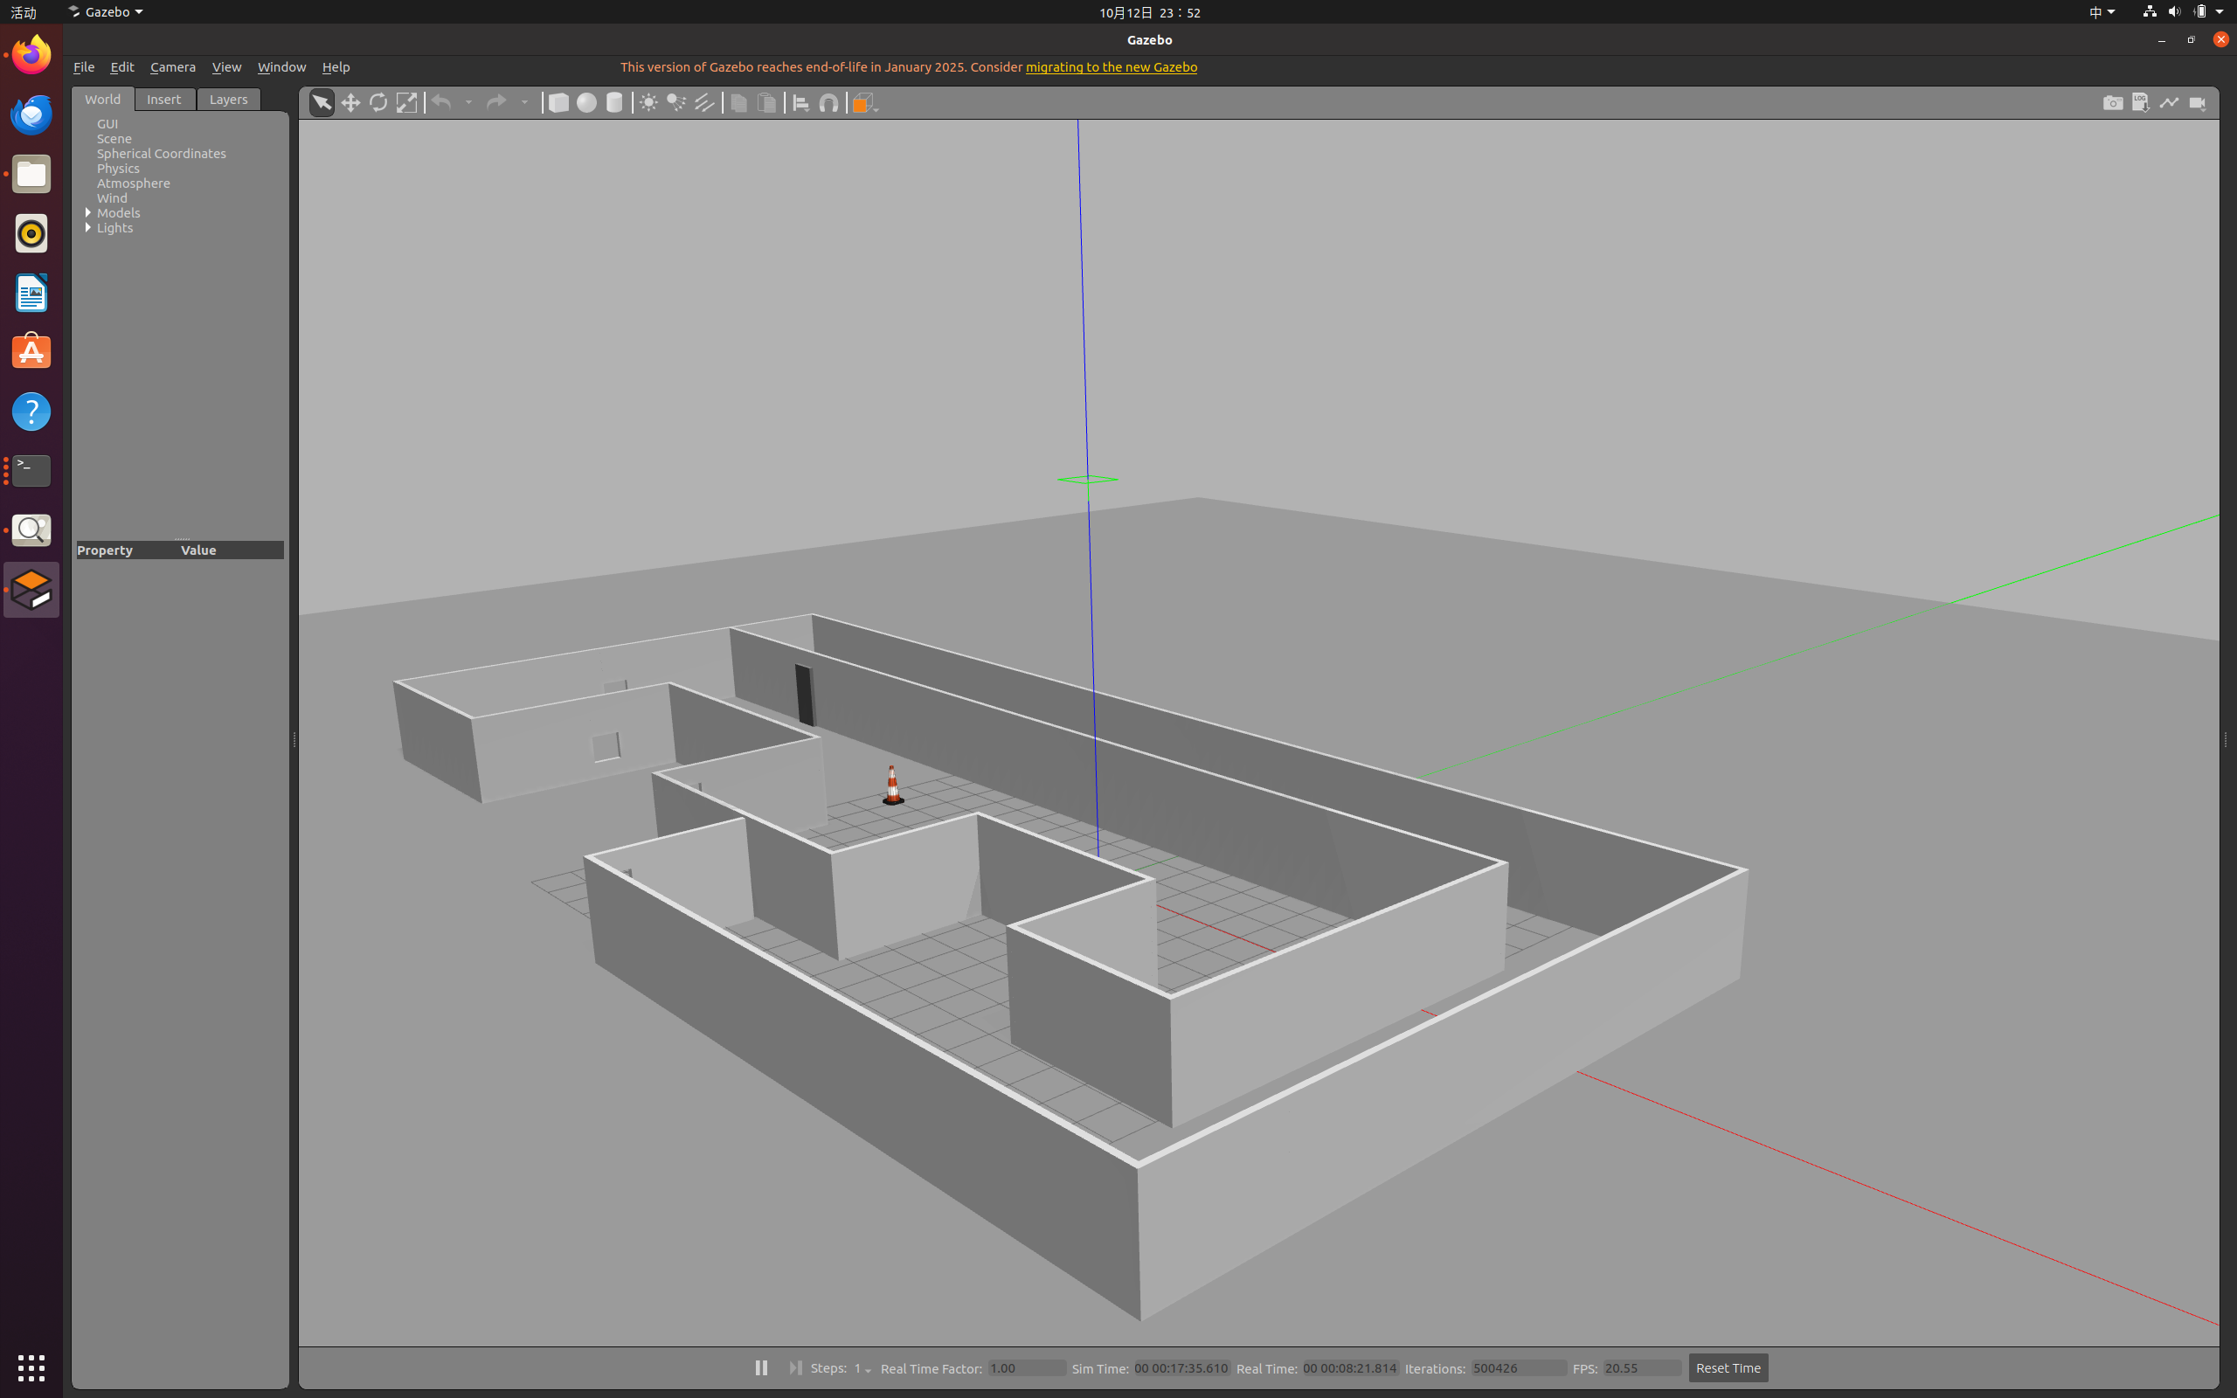Select the arrow selection mode tool
The width and height of the screenshot is (2237, 1398).
tap(322, 102)
